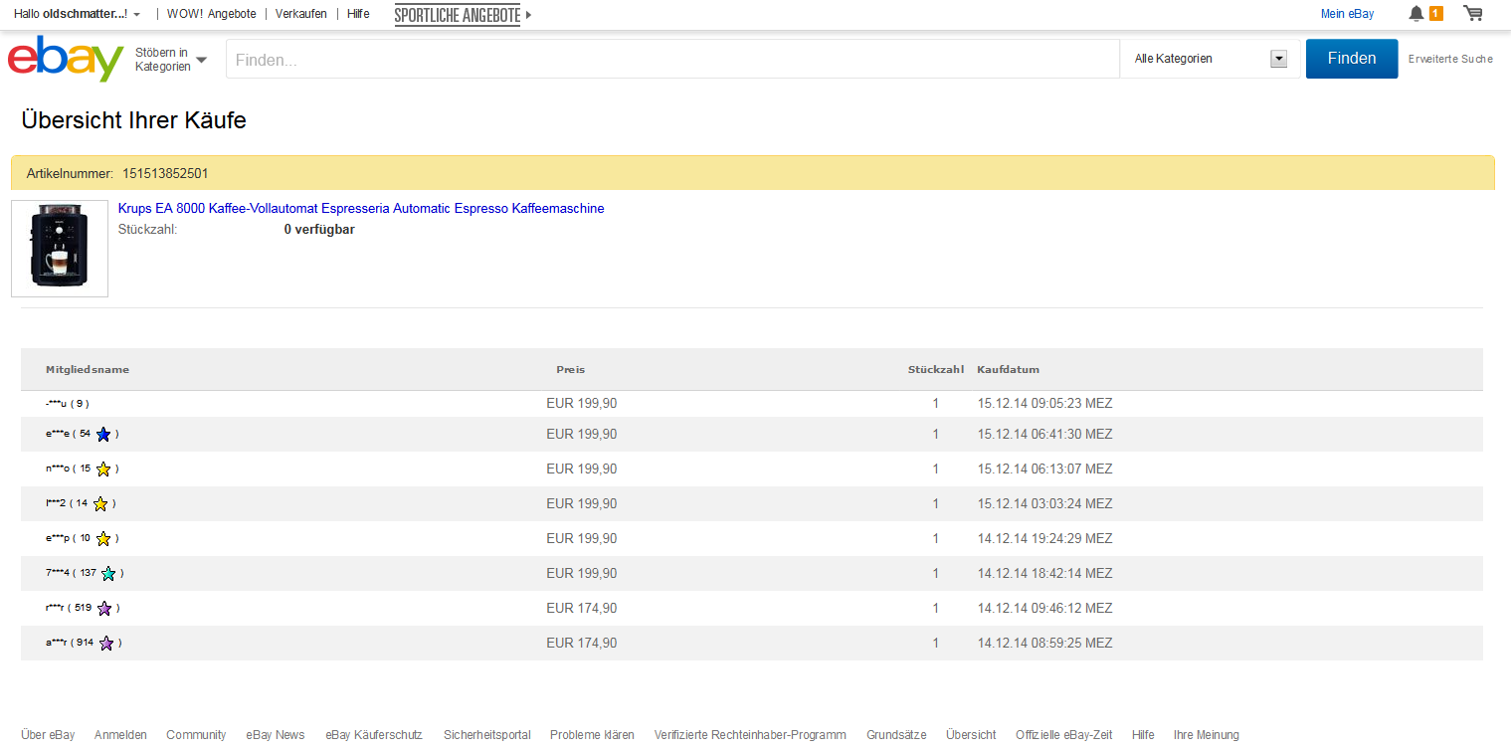Image resolution: width=1511 pixels, height=751 pixels.
Task: Click purchase date 15.12.14 09:05:23 MEZ
Action: coord(1044,404)
